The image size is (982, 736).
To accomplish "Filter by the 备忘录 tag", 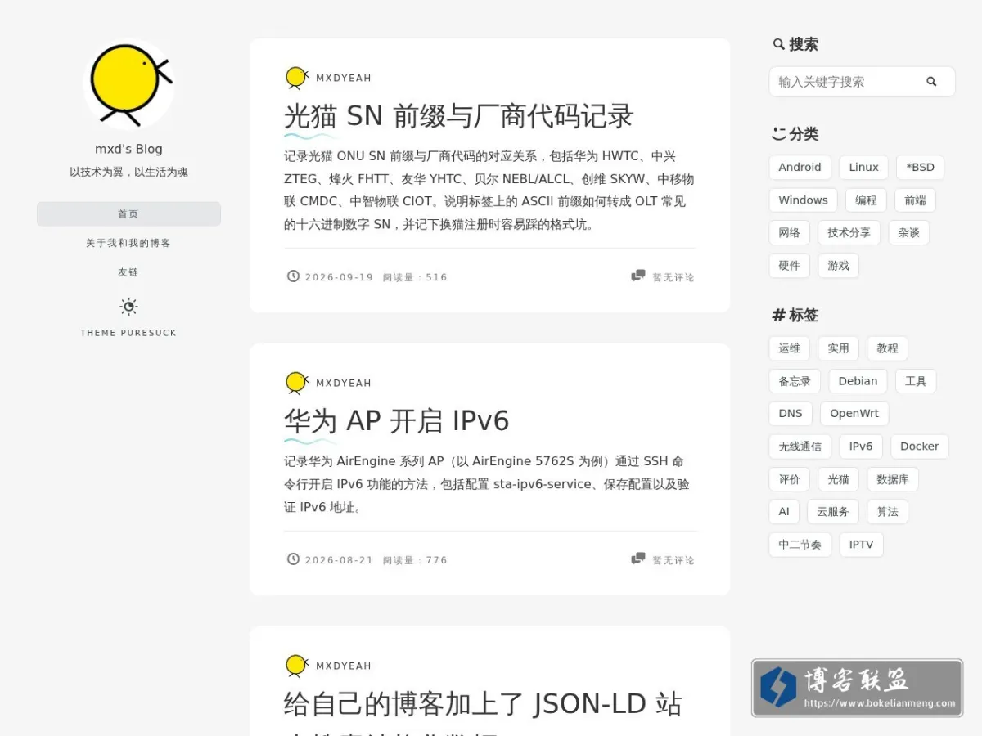I will click(795, 381).
